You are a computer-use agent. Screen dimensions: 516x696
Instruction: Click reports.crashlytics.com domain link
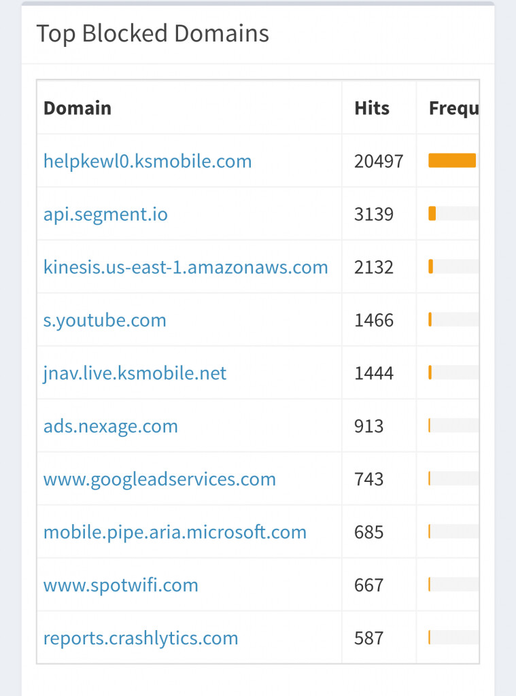pos(141,638)
